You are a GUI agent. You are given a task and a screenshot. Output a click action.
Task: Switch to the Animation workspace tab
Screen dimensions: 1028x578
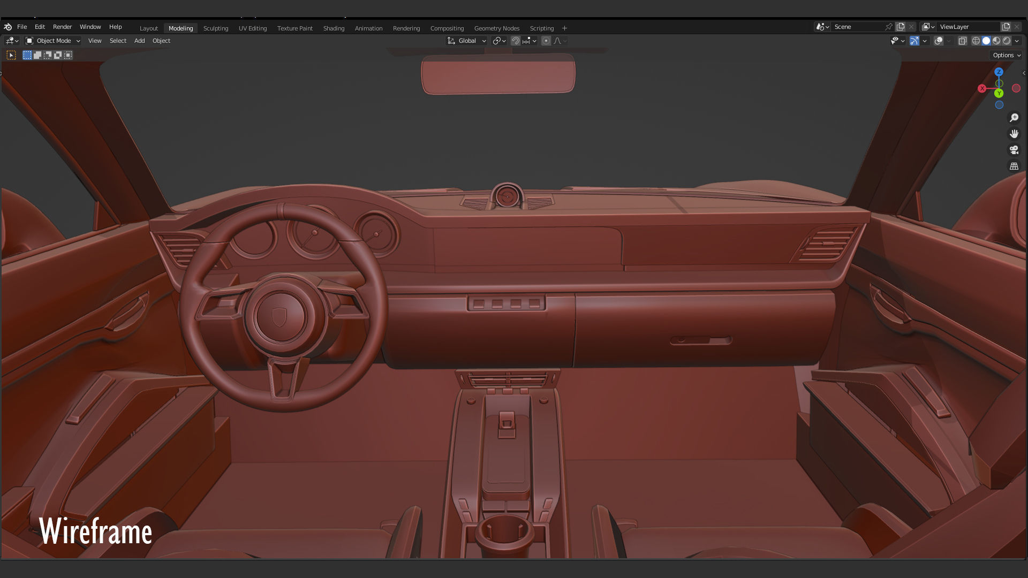click(369, 28)
